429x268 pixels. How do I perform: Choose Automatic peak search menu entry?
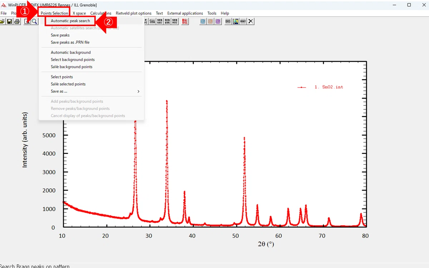pos(70,21)
